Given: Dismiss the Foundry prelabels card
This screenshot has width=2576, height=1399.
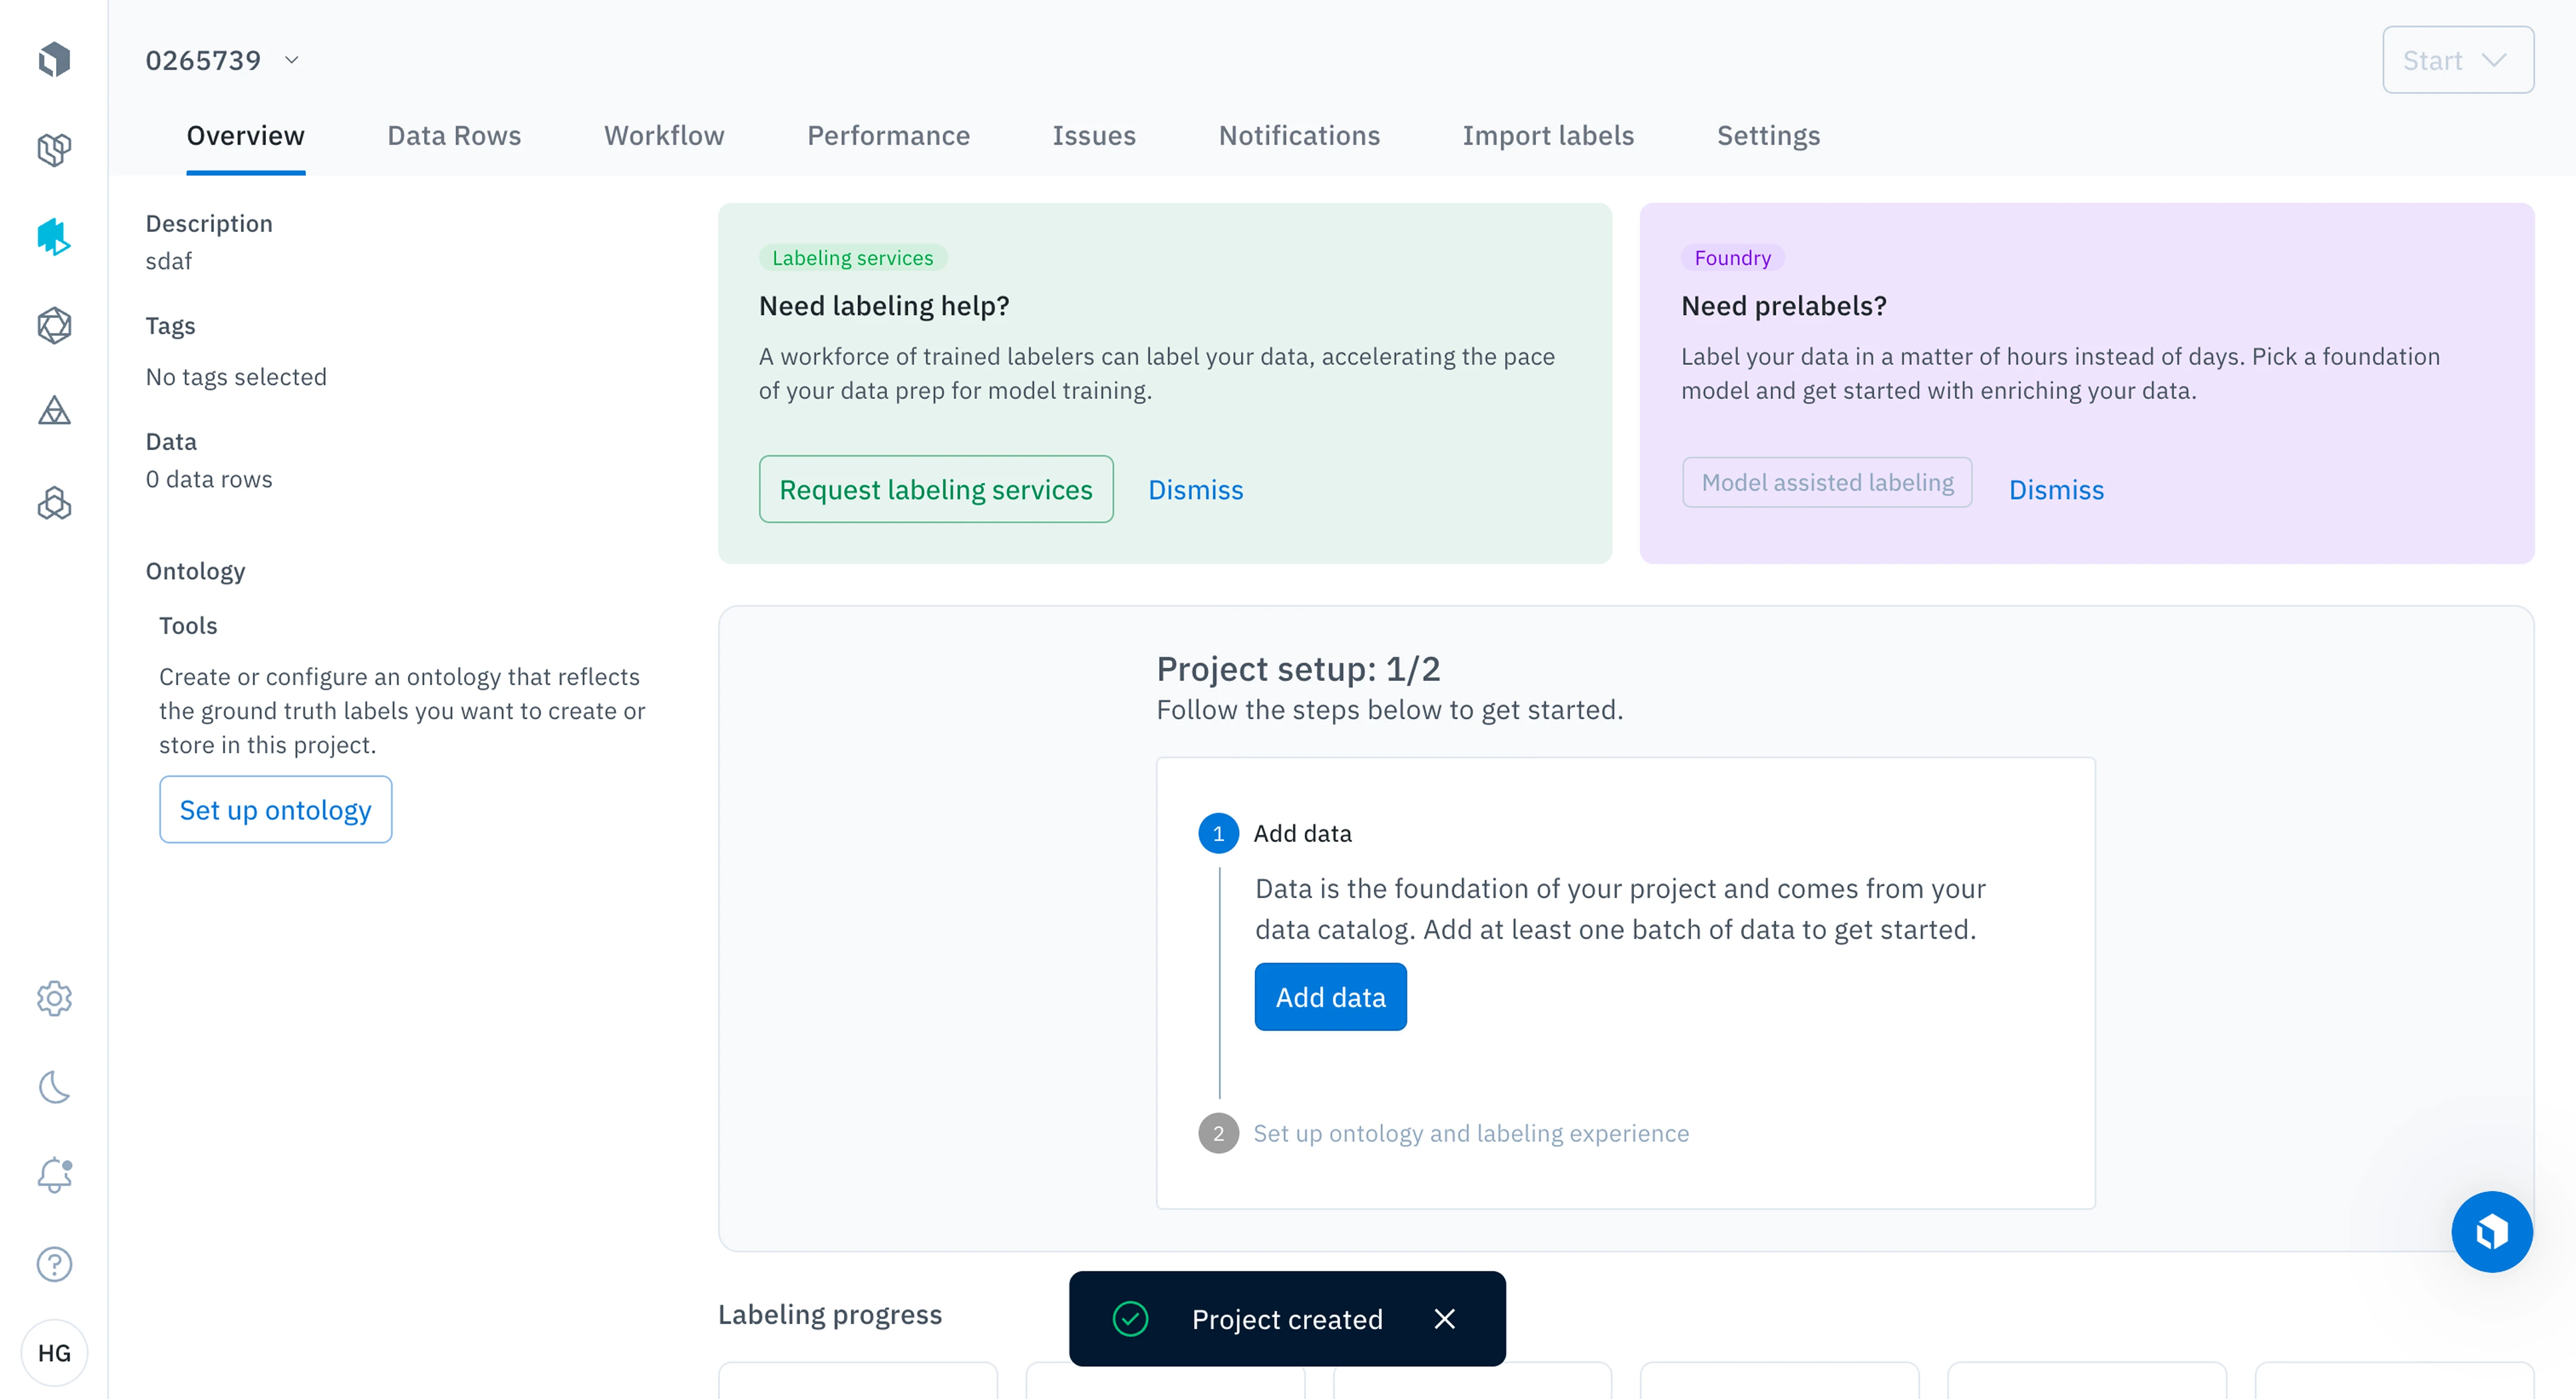Looking at the screenshot, I should coord(2056,489).
